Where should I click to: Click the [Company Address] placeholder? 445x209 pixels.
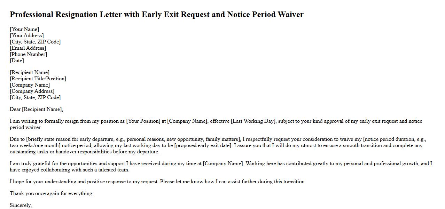(x=32, y=91)
